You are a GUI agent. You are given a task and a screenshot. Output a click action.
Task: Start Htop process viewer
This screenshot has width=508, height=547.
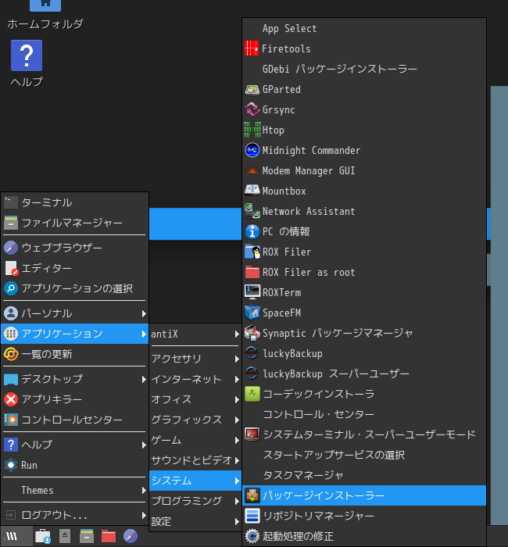click(364, 130)
